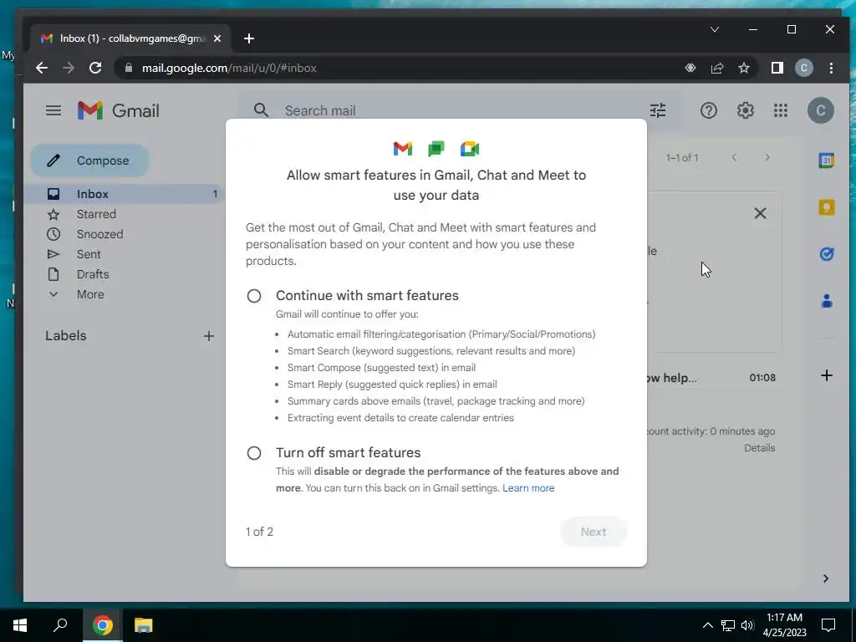Open the Learn more link
This screenshot has height=642, width=856.
point(528,488)
